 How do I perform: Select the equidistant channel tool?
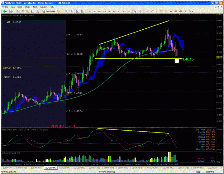click(x=161, y=11)
